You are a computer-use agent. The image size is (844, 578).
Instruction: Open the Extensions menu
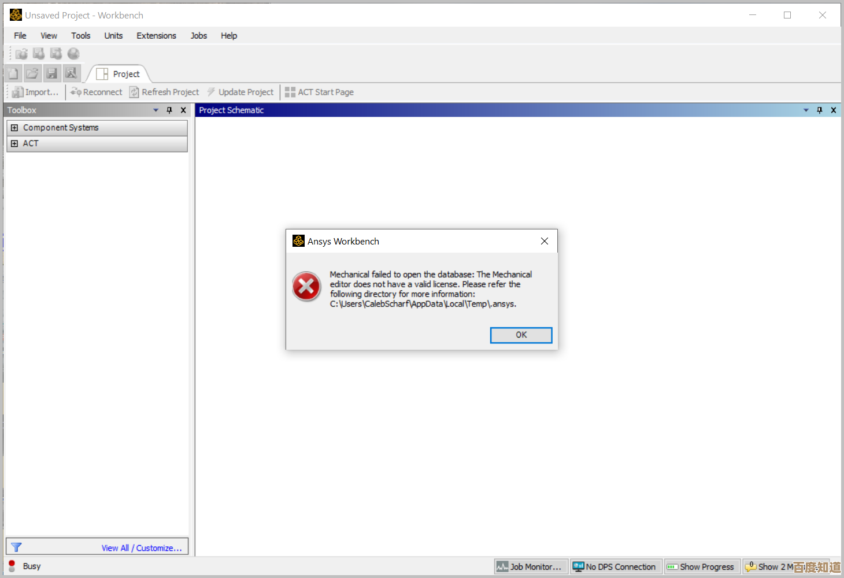point(156,36)
